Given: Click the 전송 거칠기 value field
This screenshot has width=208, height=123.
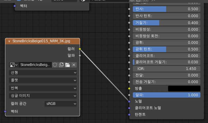Looking at the screenshot, I should (166, 82).
